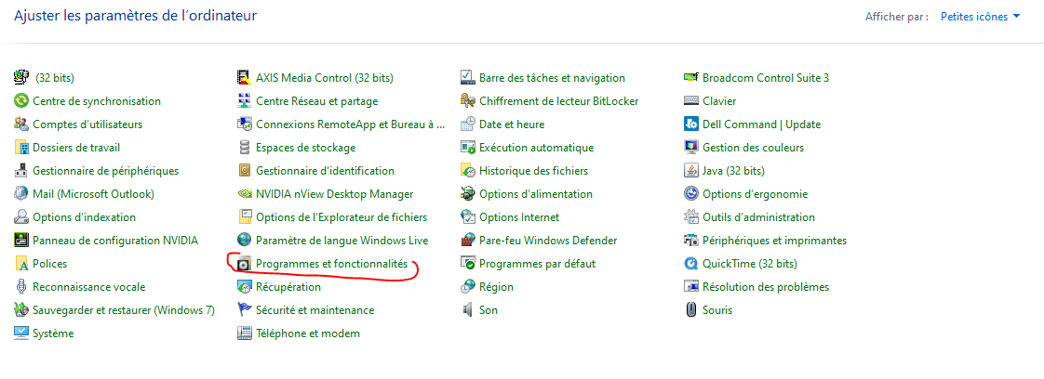This screenshot has width=1044, height=379.
Task: Click the Broadcom Control Suite 3 icon
Action: click(x=690, y=78)
